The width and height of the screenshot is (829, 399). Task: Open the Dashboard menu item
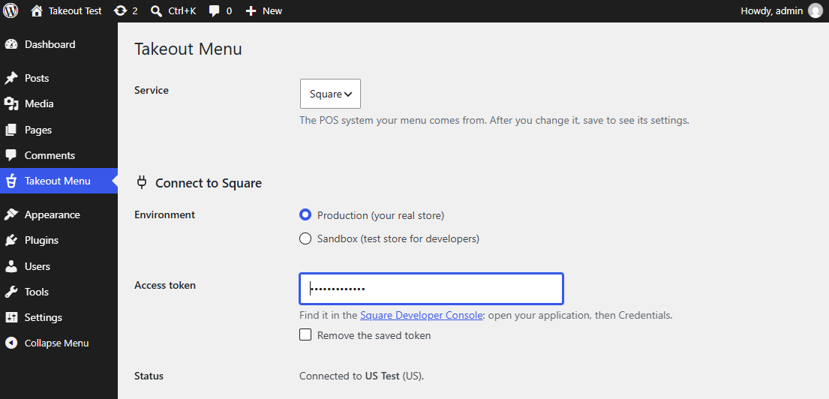50,44
